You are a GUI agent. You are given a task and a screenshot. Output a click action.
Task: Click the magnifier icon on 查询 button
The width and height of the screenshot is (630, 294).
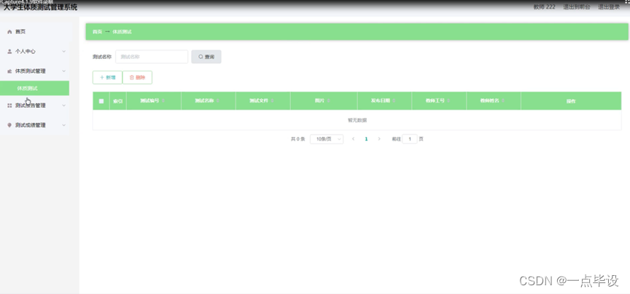coord(201,57)
